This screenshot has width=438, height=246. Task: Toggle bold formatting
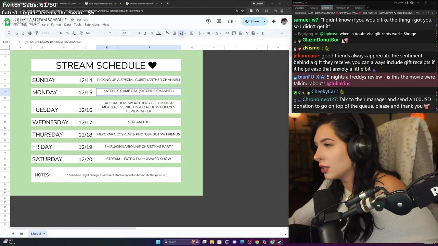tap(139, 33)
